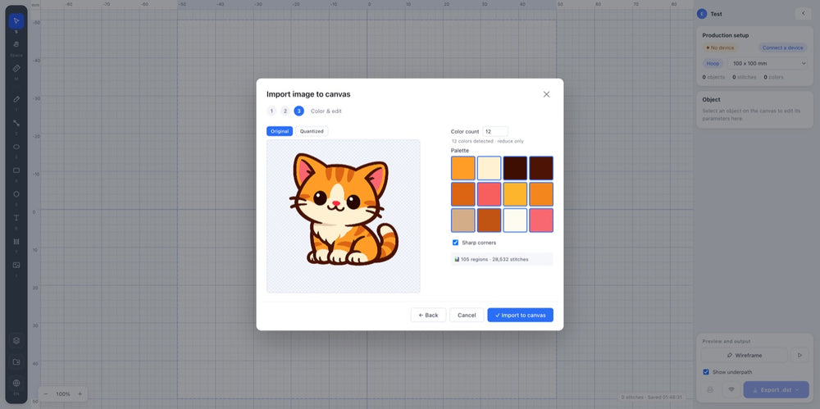The width and height of the screenshot is (820, 409).
Task: Toggle the Show underpath checkbox
Action: coord(706,372)
